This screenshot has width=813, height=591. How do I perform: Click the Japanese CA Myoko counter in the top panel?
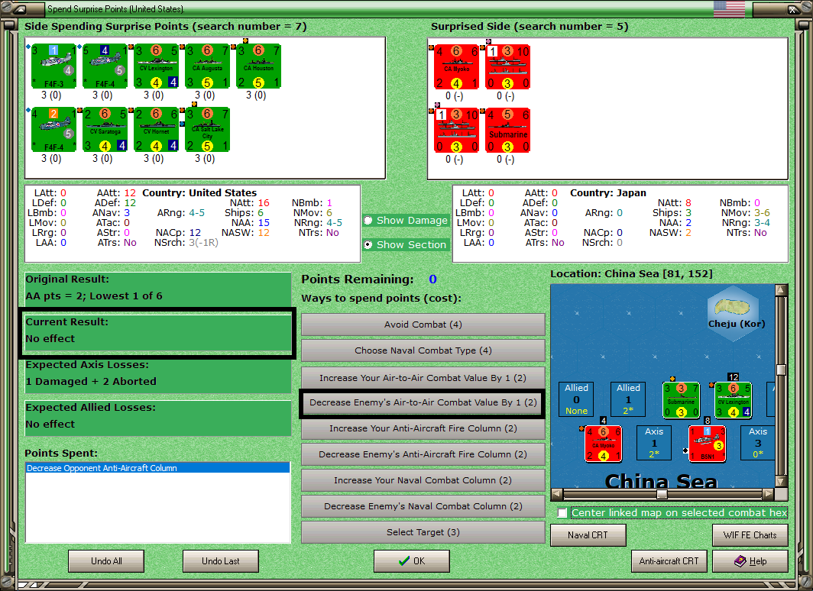click(x=456, y=66)
